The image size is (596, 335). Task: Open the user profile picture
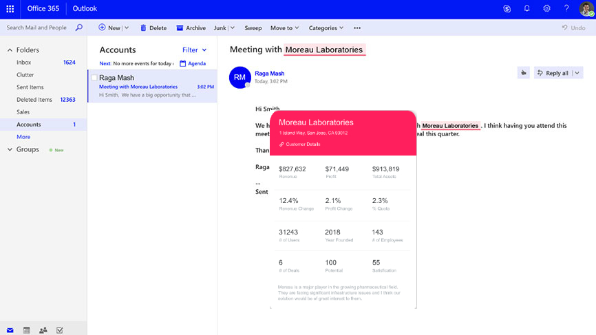[586, 9]
